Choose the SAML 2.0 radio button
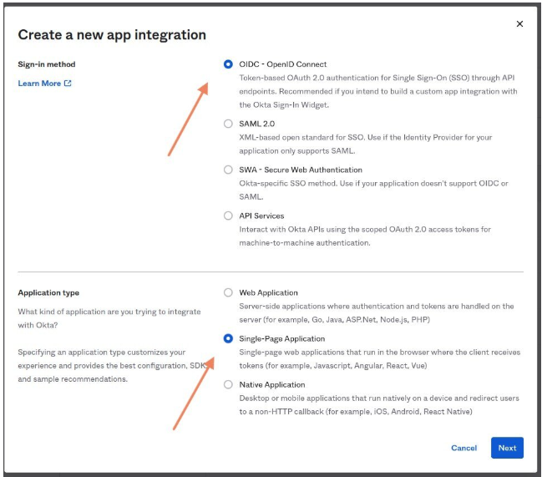 228,124
